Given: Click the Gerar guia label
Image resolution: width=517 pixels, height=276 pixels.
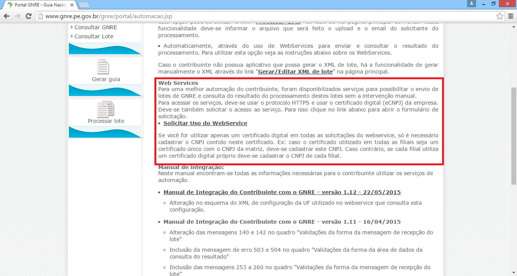Looking at the screenshot, I should [106, 79].
